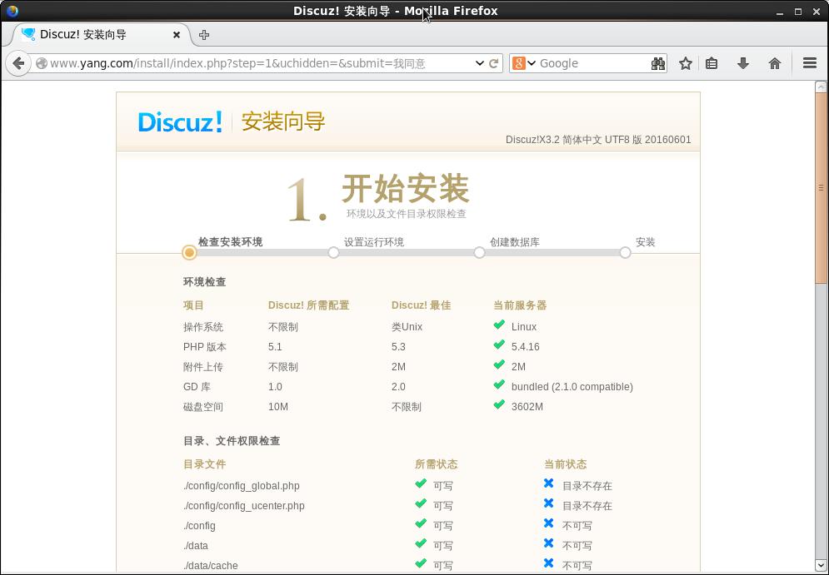The height and width of the screenshot is (575, 829).
Task: Expand the address bar history dropdown
Action: (479, 62)
